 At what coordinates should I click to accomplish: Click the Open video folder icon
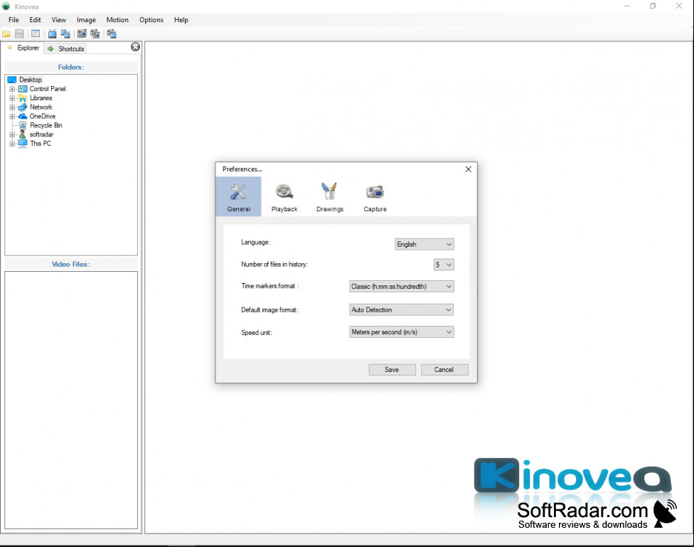(x=6, y=33)
